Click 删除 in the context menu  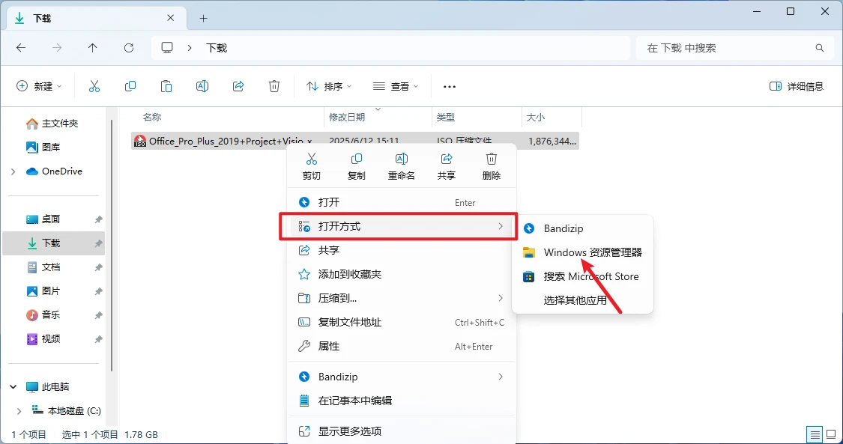[x=492, y=166]
